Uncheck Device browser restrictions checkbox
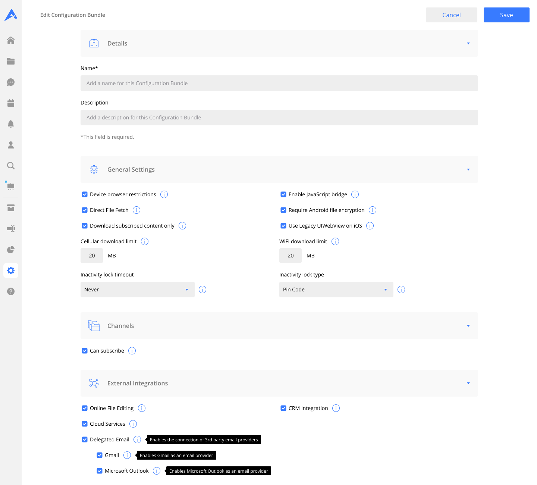 click(x=85, y=194)
